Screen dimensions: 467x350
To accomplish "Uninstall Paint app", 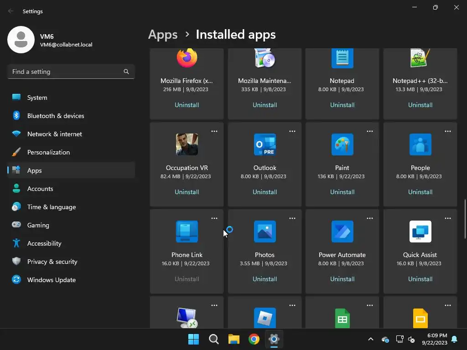I will (x=342, y=192).
